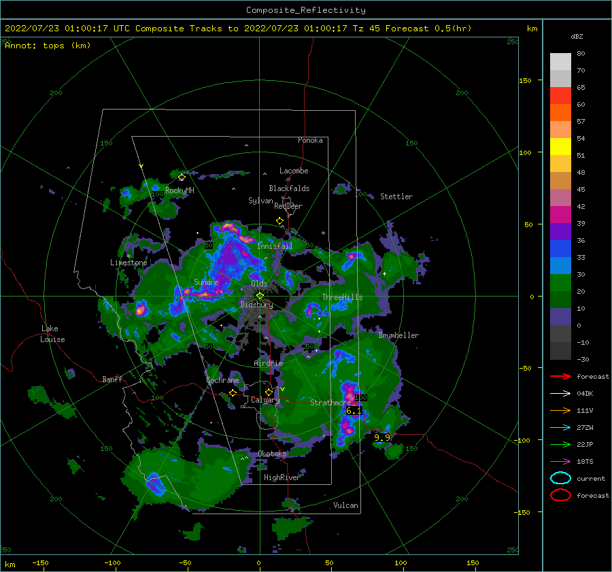
Task: Click the HighRiver label
Action: pyautogui.click(x=282, y=477)
